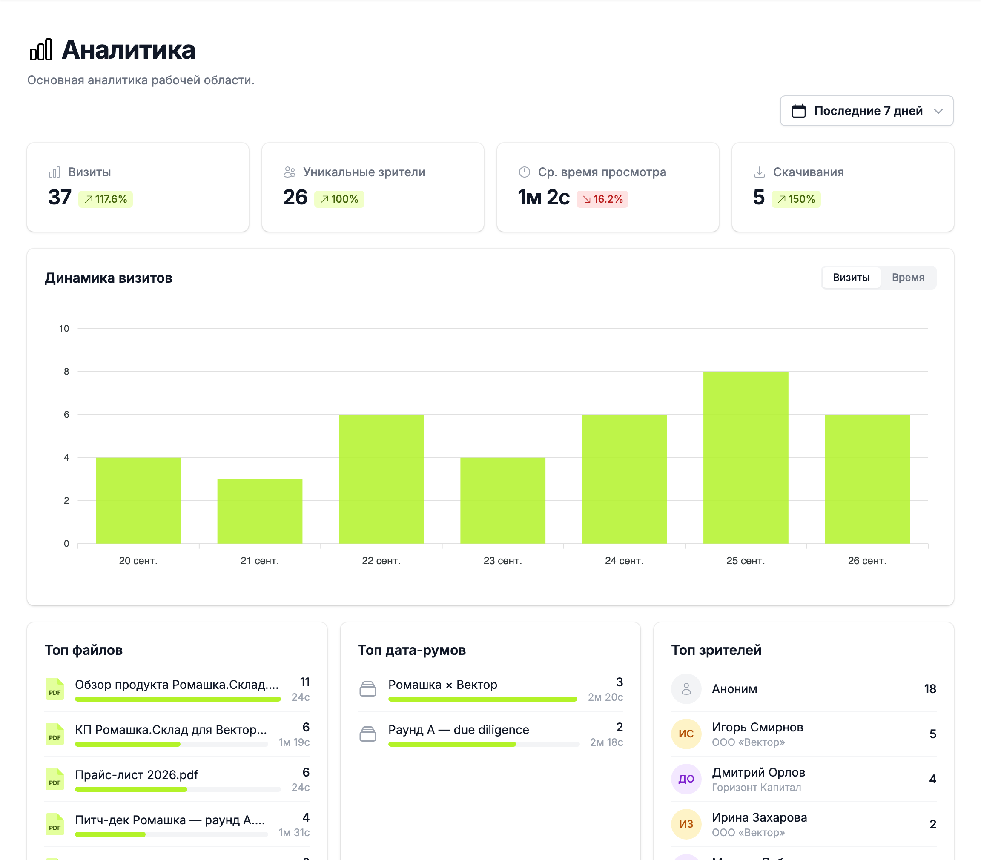The width and height of the screenshot is (981, 860).
Task: Click the Уникальные зрители stat card
Action: coord(373,187)
